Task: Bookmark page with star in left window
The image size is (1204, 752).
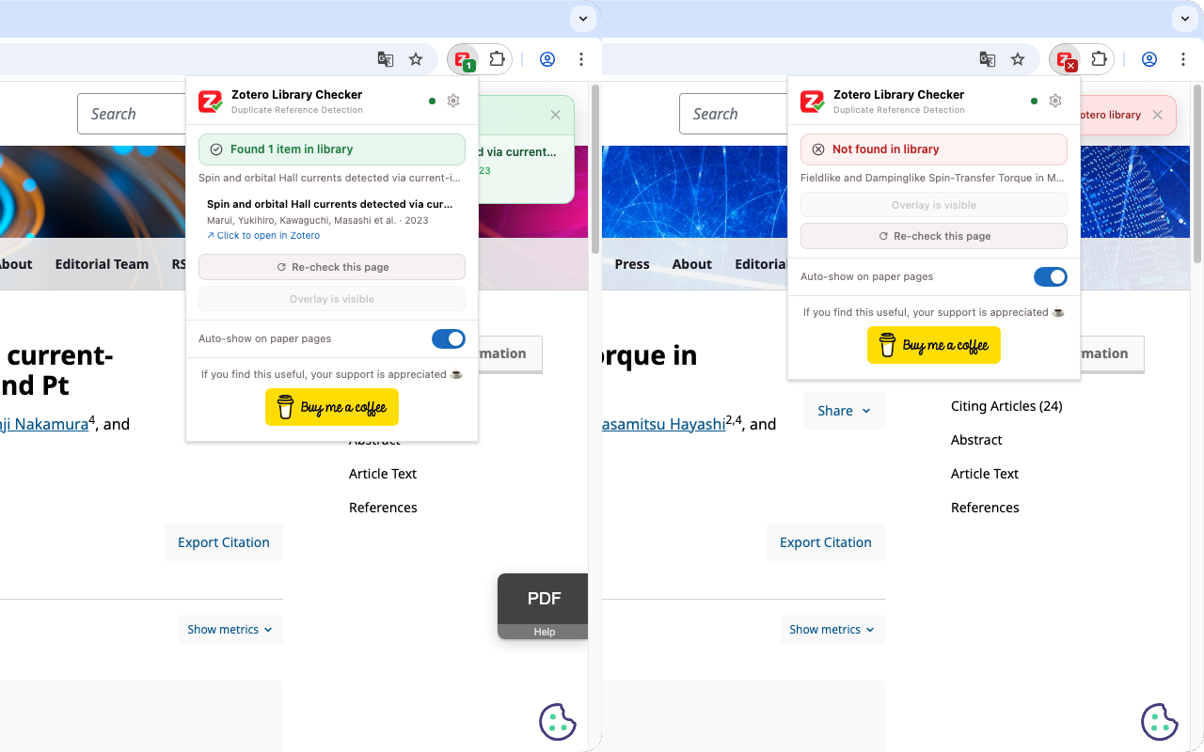Action: [416, 59]
